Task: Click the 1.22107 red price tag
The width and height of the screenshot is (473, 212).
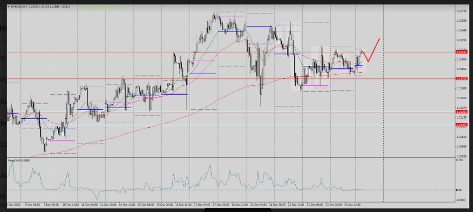Action: coord(462,52)
